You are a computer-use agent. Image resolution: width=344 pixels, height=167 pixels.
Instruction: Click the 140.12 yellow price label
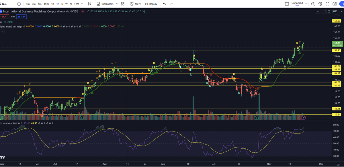click(x=336, y=86)
